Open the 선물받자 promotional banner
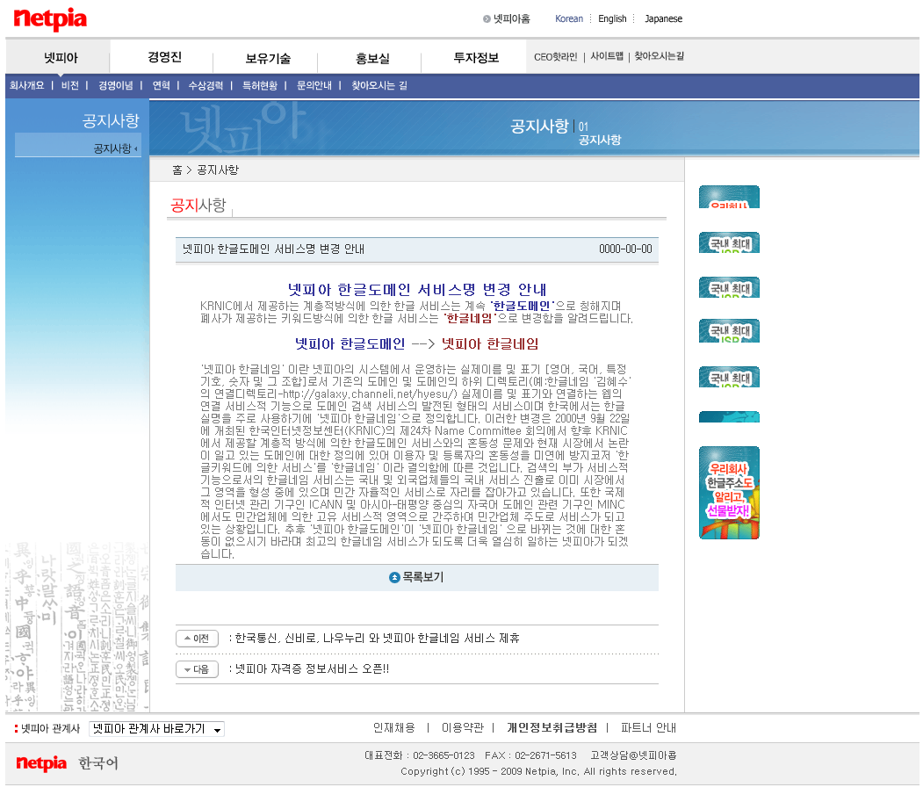This screenshot has height=809, width=923. coord(729,493)
